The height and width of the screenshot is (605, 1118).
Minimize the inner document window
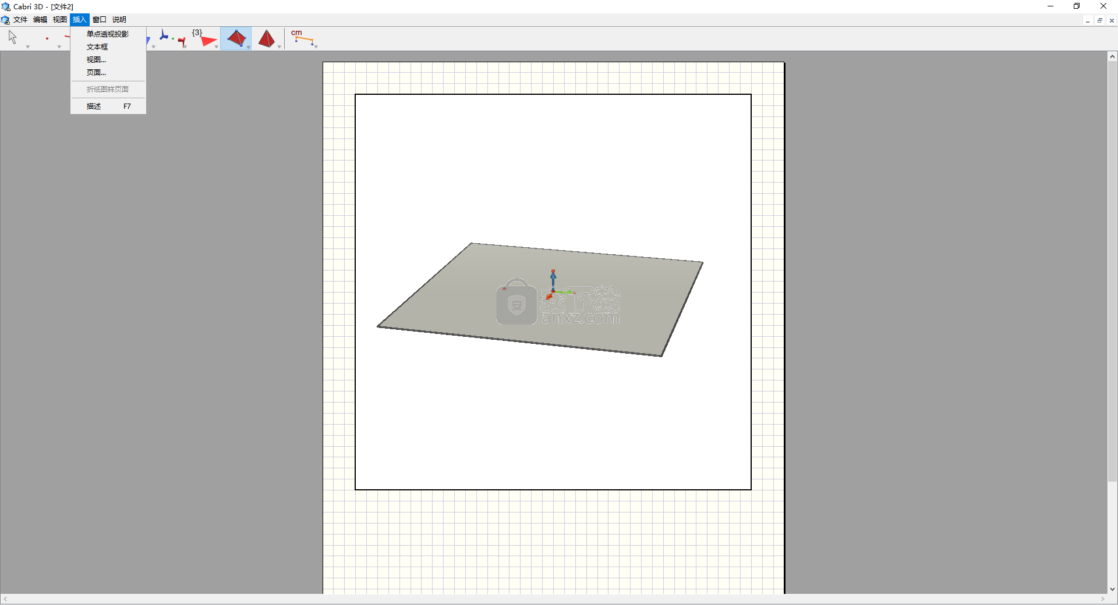[1088, 20]
